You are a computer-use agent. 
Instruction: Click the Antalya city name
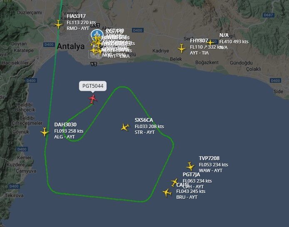(x=71, y=47)
